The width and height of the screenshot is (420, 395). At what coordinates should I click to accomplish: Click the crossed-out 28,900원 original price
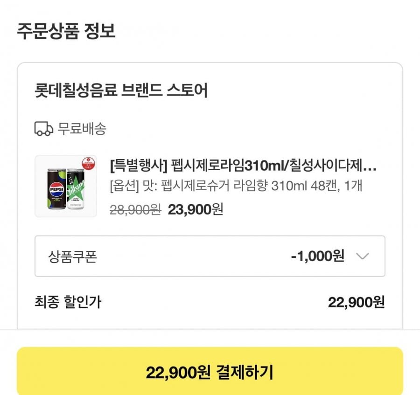pyautogui.click(x=135, y=210)
